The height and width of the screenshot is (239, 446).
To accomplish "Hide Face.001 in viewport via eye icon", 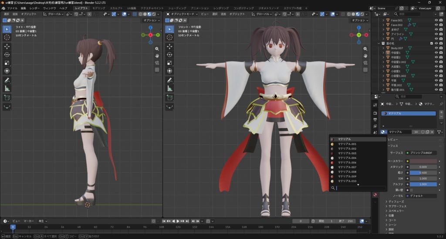I will point(436,20).
